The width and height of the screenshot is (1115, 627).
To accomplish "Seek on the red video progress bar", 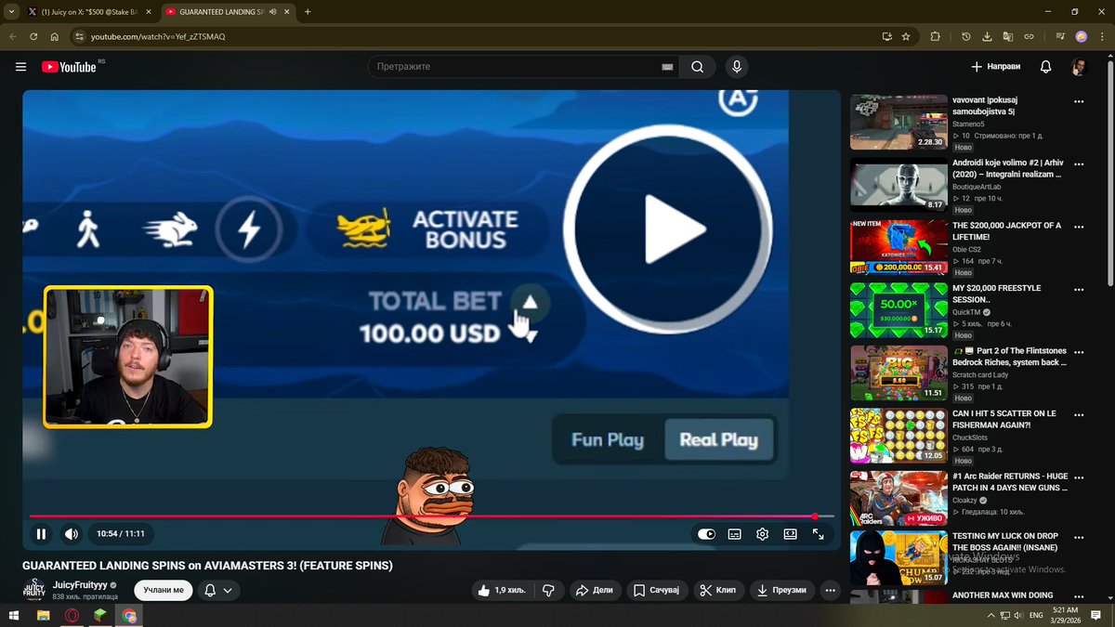I will (x=431, y=516).
